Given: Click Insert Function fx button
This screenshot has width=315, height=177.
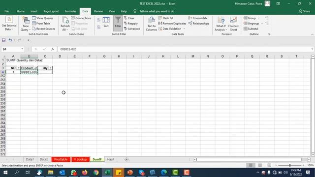Looking at the screenshot, I should (x=53, y=49).
